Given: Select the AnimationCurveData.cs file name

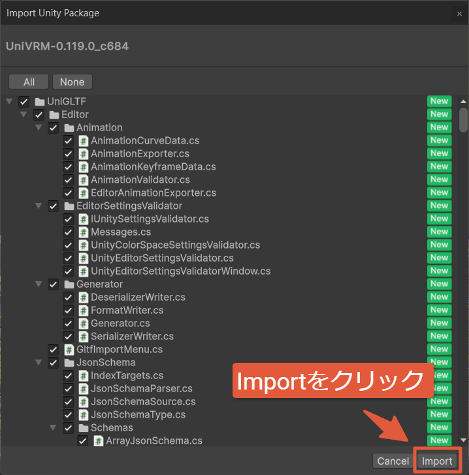Looking at the screenshot, I should tap(145, 140).
